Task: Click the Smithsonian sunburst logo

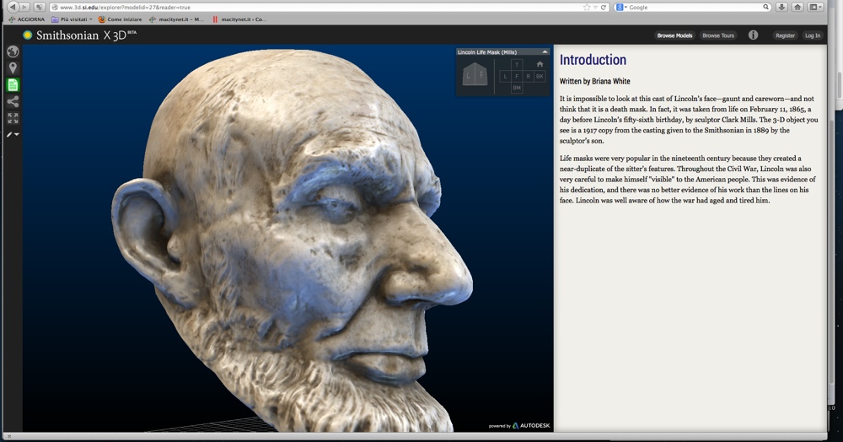Action: tap(28, 35)
